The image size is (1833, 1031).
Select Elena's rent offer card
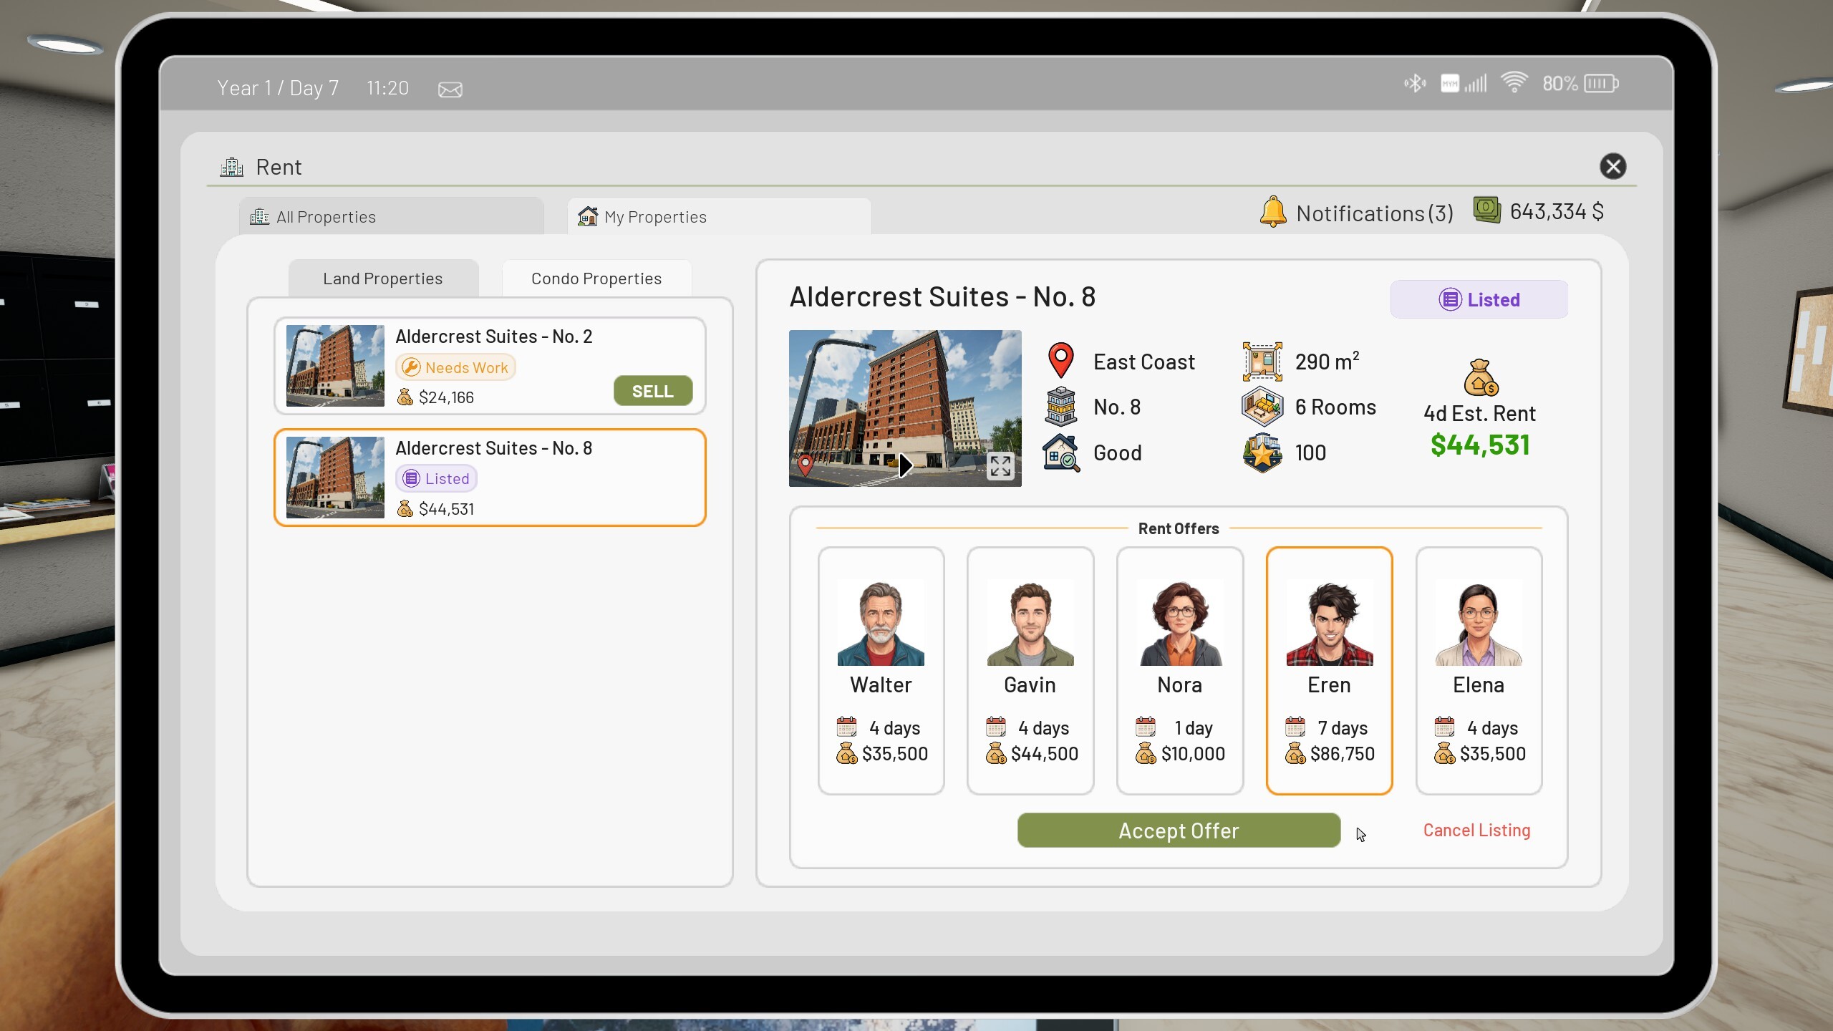pyautogui.click(x=1479, y=670)
